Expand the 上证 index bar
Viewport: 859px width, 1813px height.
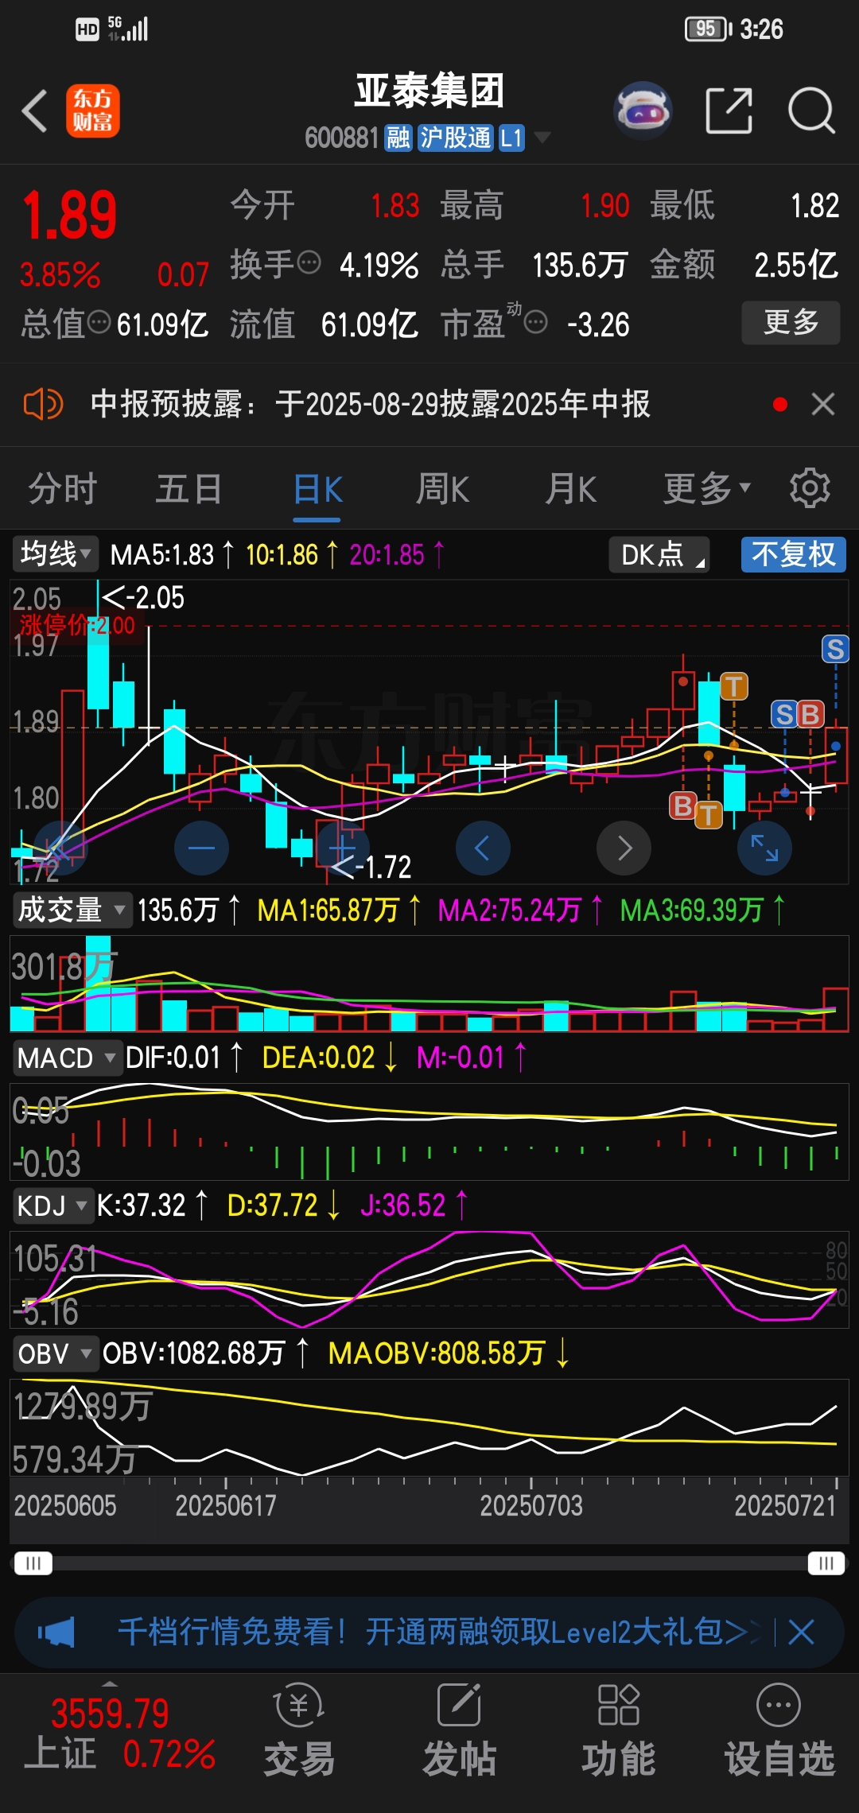point(111,1683)
